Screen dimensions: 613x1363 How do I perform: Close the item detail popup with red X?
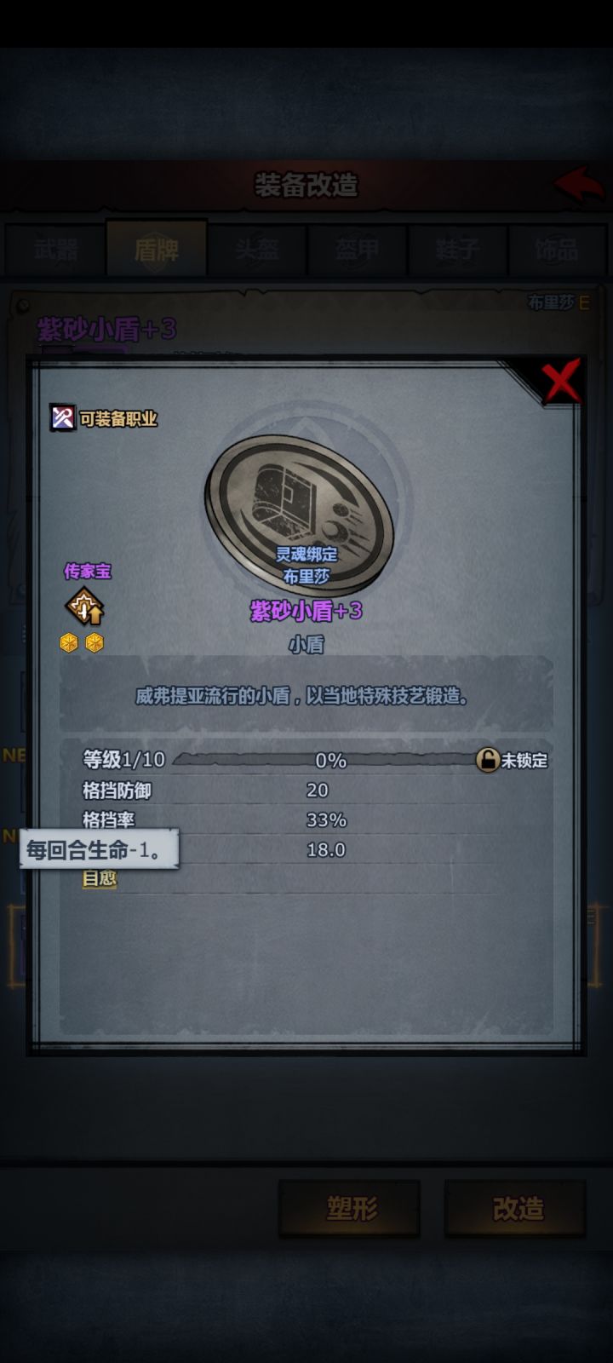point(562,380)
